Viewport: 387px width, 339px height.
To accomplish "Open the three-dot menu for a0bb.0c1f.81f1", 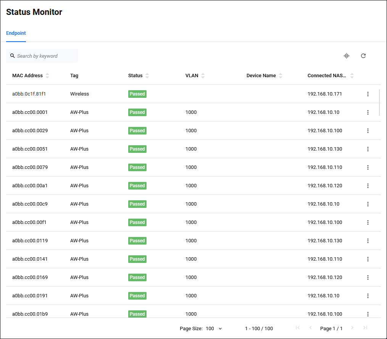I will coord(368,94).
